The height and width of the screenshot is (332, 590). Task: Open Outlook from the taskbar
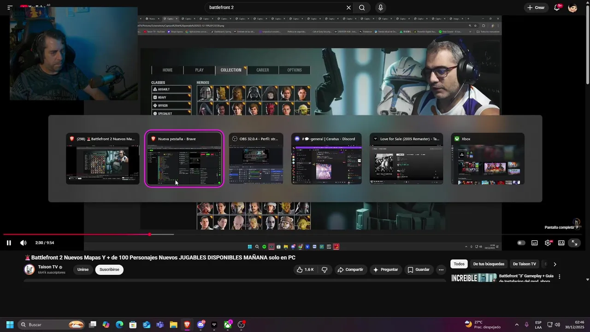147,325
